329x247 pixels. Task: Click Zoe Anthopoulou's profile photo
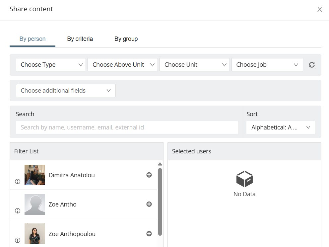(x=35, y=234)
